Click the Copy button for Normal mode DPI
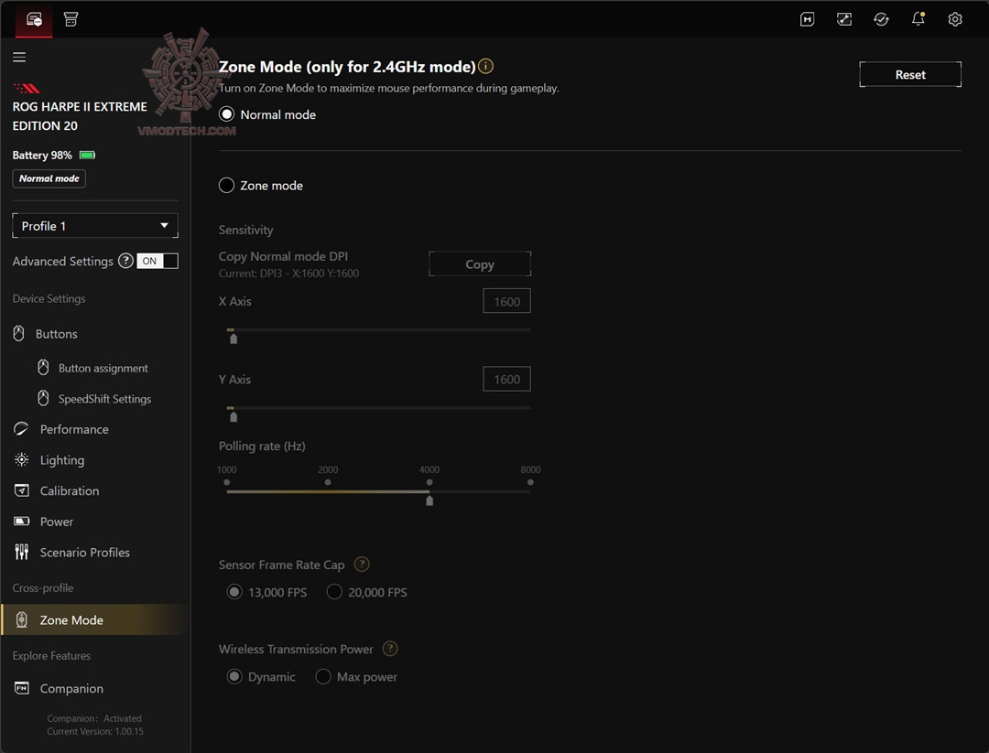Screen dimensions: 989x753 click(479, 264)
